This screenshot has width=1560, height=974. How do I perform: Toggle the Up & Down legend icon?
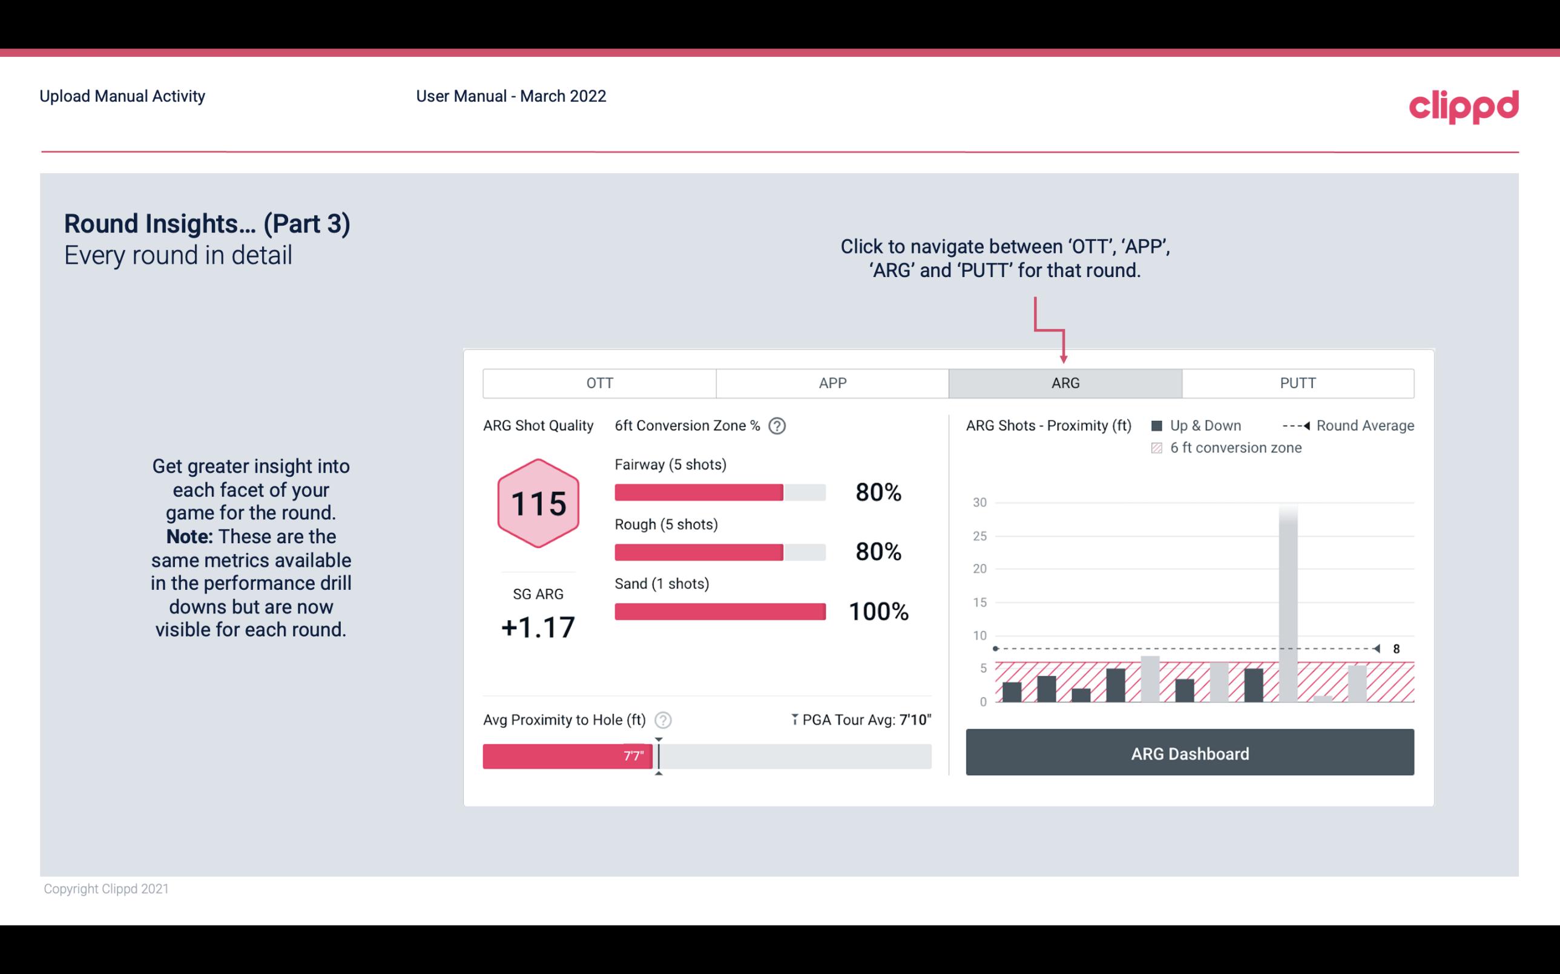tap(1167, 424)
